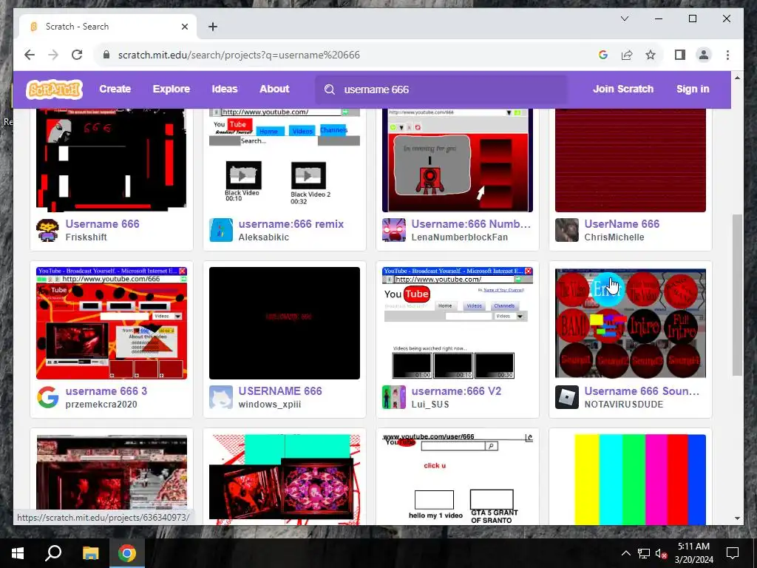Open the Chrome profile menu
This screenshot has height=568, width=757.
coord(704,55)
